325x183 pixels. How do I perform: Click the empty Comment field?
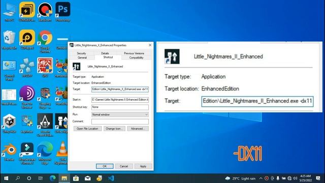point(120,121)
